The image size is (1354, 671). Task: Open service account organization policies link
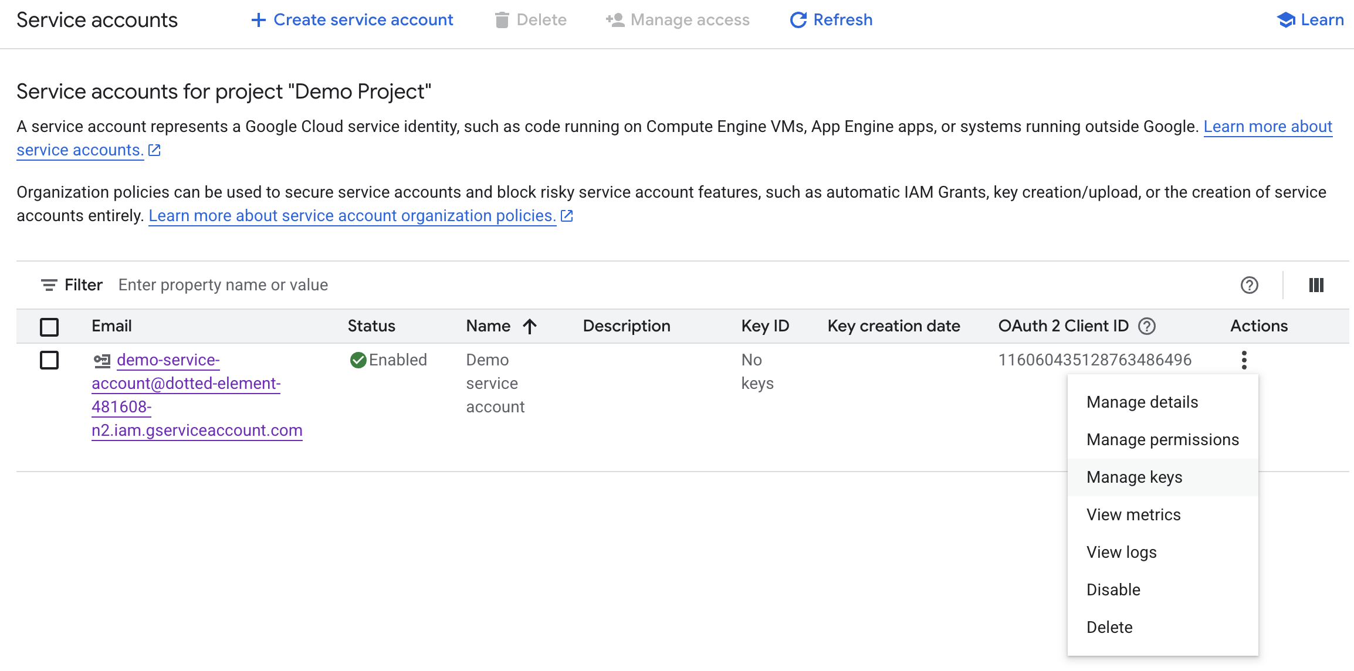coord(352,216)
